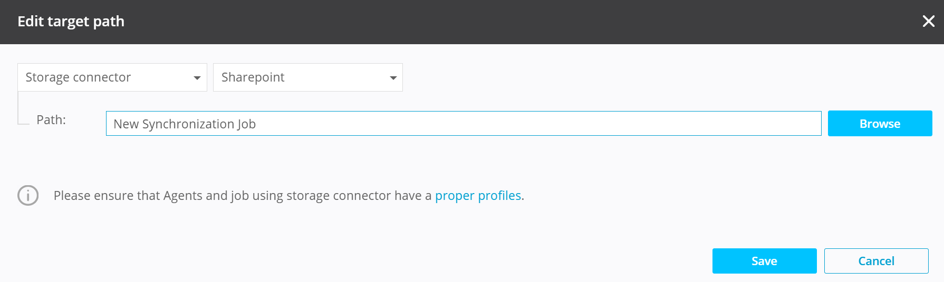Click the Storage connector label text
Screen dimensions: 944x282
pos(78,77)
